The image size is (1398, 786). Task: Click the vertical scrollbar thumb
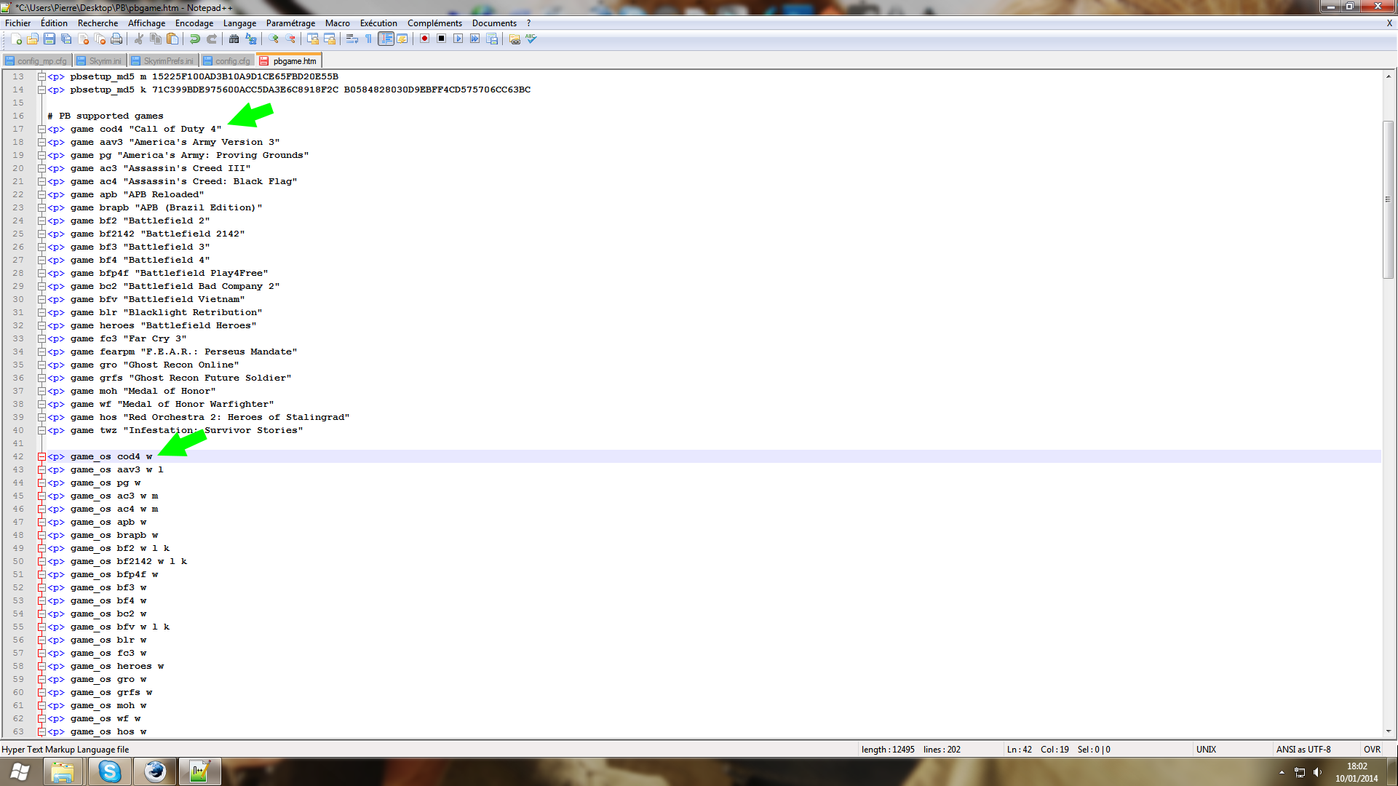(1389, 199)
